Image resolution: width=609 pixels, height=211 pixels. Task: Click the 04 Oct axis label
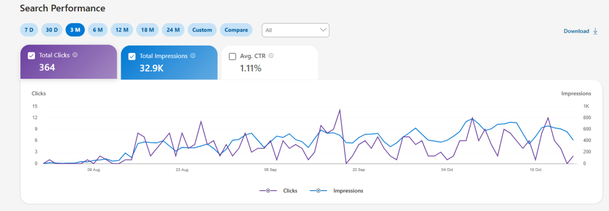(x=447, y=170)
